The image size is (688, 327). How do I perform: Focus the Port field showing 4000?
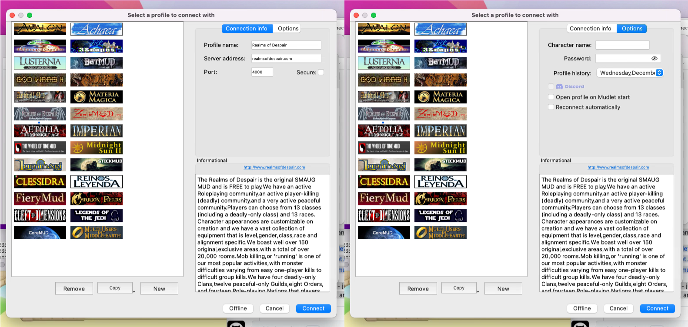[x=262, y=72]
